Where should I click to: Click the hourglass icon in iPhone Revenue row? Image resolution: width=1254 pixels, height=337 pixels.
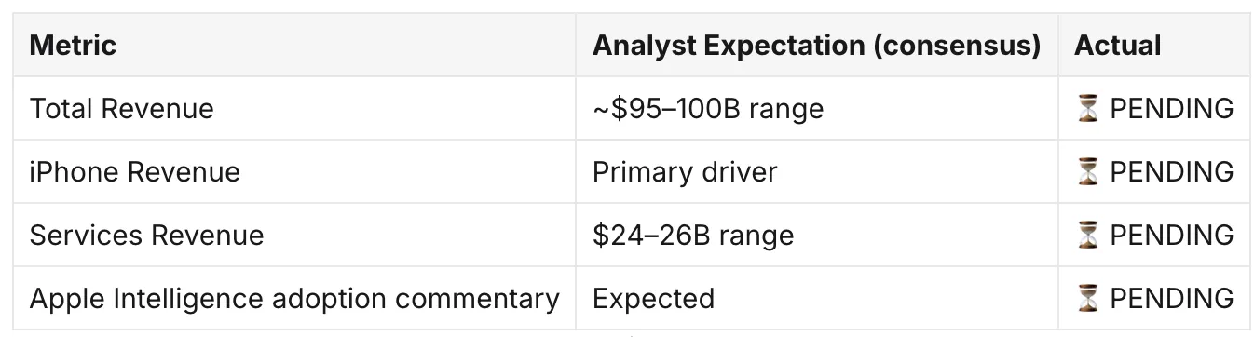coord(1087,172)
